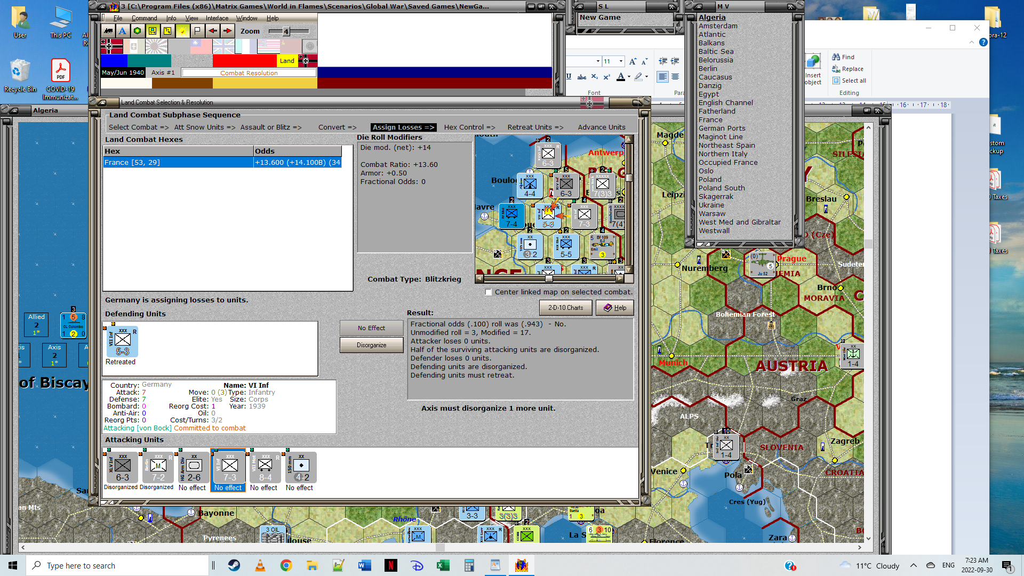1024x576 pixels.
Task: Click the blue letter A toolbar icon
Action: click(123, 31)
